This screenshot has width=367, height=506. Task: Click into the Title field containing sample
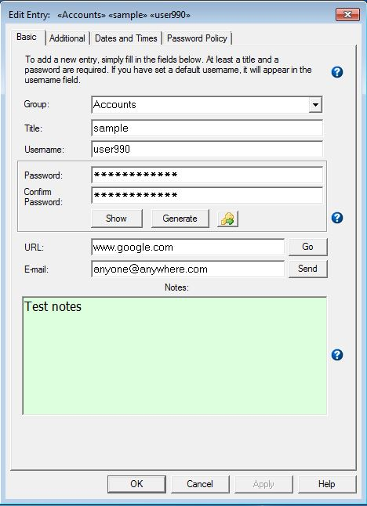click(x=207, y=128)
